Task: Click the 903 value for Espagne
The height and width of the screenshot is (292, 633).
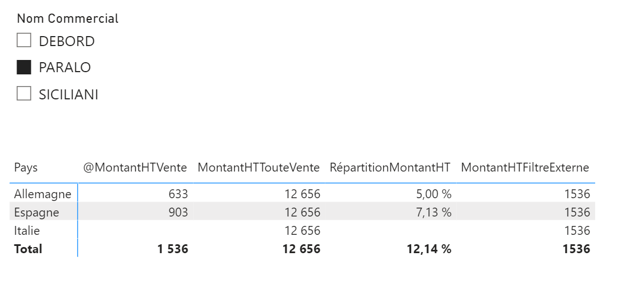Action: coord(178,212)
